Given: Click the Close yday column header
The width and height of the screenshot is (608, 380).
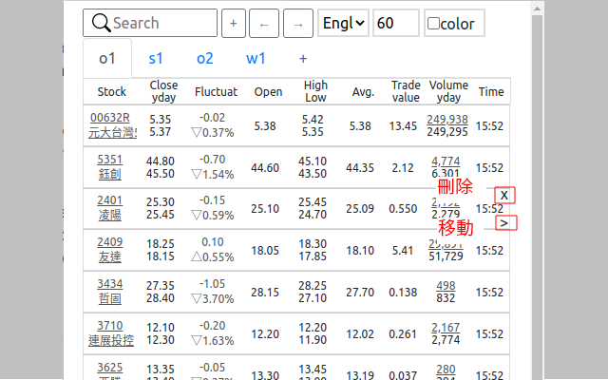Looking at the screenshot, I should click(163, 91).
